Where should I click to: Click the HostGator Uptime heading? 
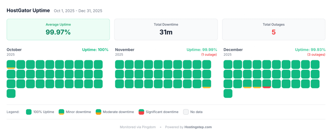click(x=28, y=10)
